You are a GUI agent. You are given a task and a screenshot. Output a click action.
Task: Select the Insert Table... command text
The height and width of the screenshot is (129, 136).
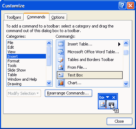tap(80, 44)
